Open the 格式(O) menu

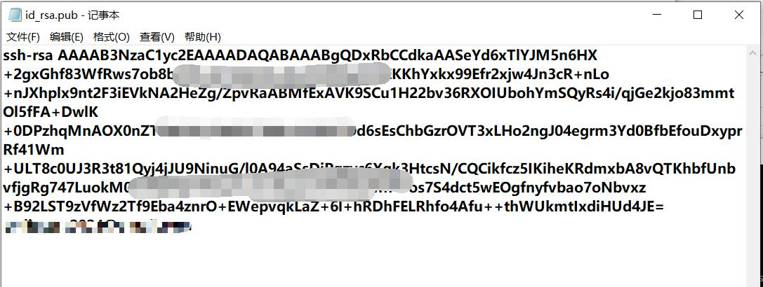coord(111,37)
